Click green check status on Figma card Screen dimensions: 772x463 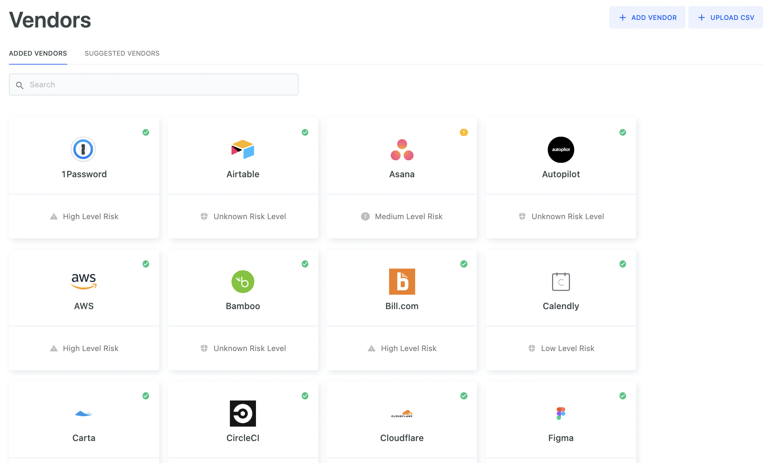pyautogui.click(x=623, y=396)
